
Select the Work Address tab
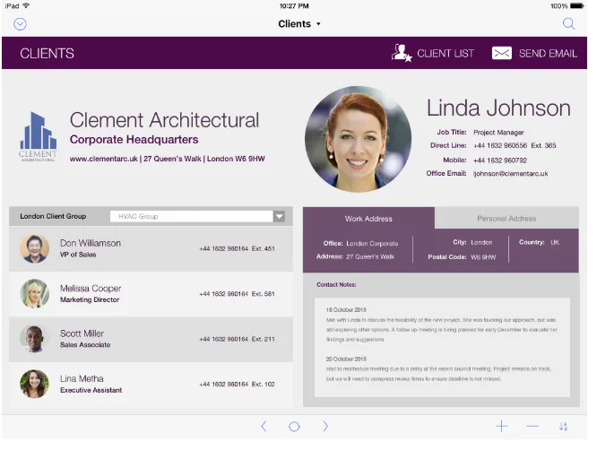[368, 218]
